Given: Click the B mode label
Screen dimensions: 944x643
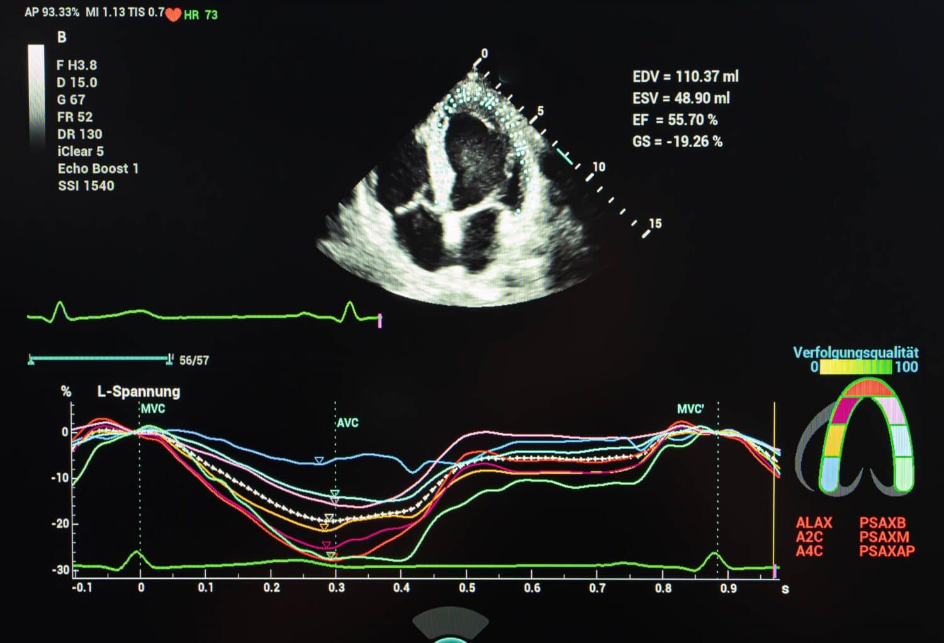Looking at the screenshot, I should [x=62, y=37].
